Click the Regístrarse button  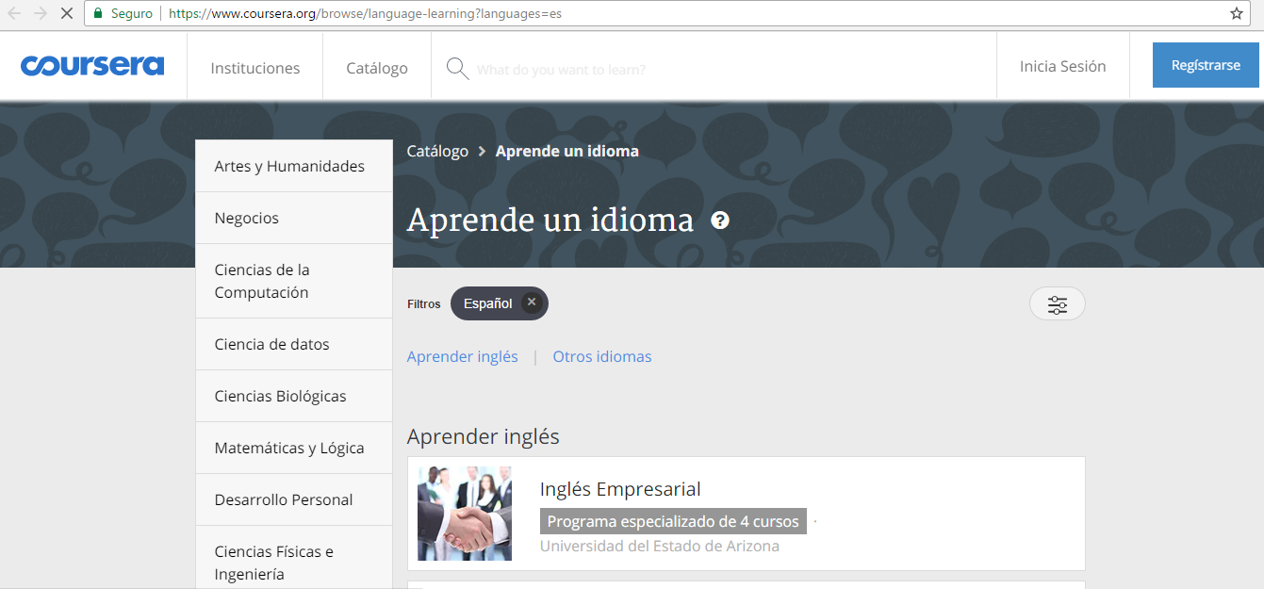(1206, 65)
